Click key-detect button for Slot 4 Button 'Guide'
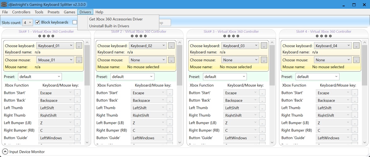 tap(355, 138)
